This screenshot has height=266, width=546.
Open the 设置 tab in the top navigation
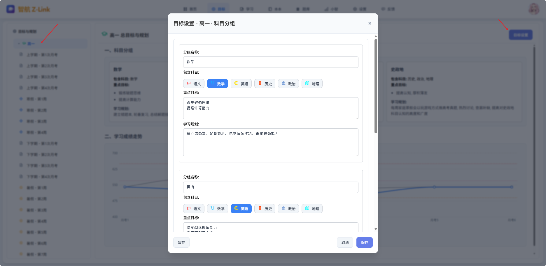point(359,9)
